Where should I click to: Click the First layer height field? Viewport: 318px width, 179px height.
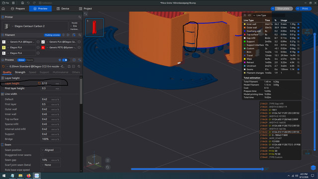(x=51, y=89)
